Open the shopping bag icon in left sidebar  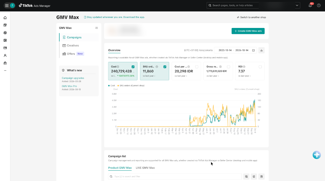click(x=5, y=63)
